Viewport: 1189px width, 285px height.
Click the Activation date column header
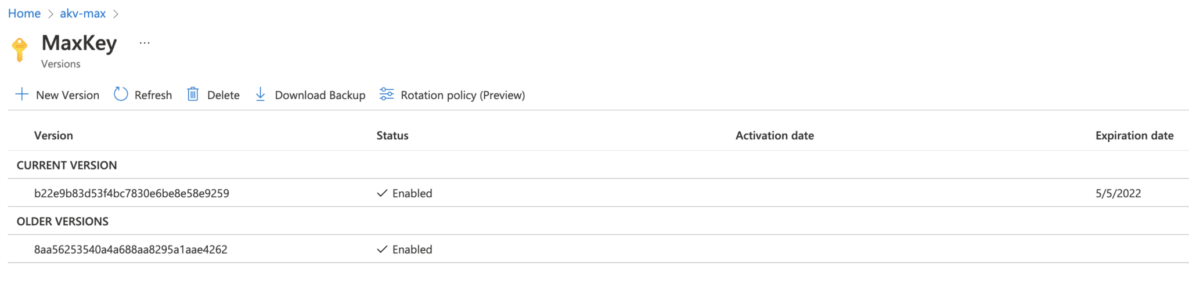coord(774,135)
